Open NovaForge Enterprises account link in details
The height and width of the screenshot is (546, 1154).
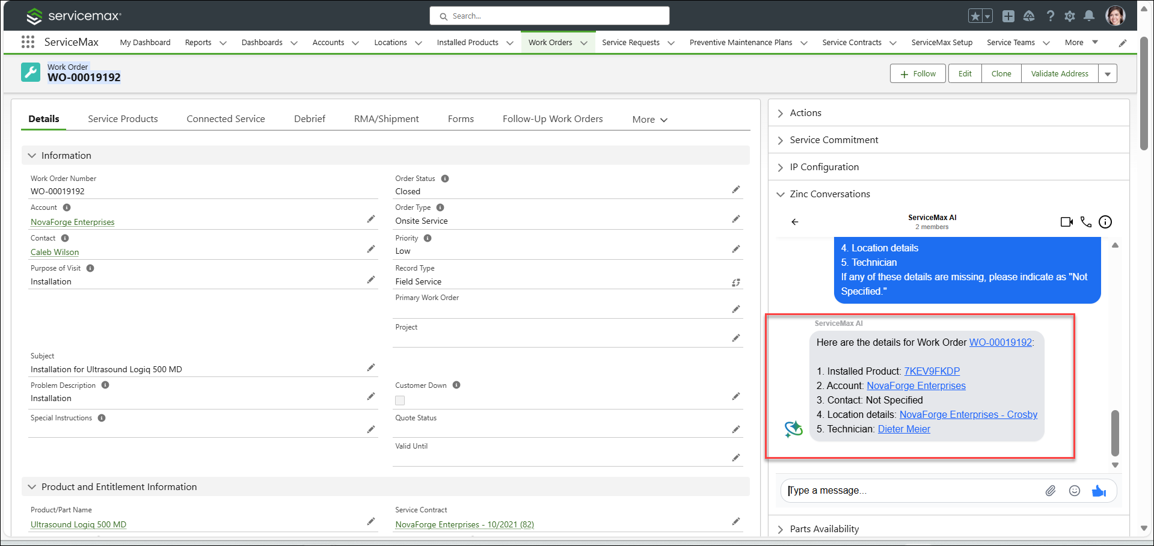pyautogui.click(x=73, y=222)
